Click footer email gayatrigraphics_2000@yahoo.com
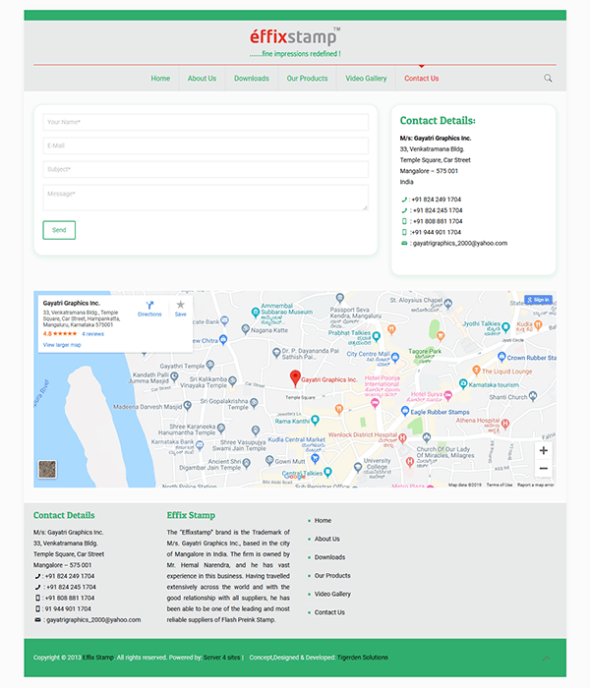 click(93, 620)
